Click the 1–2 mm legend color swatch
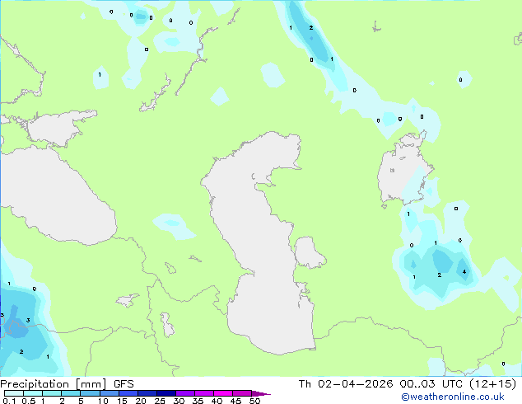 click(52, 393)
